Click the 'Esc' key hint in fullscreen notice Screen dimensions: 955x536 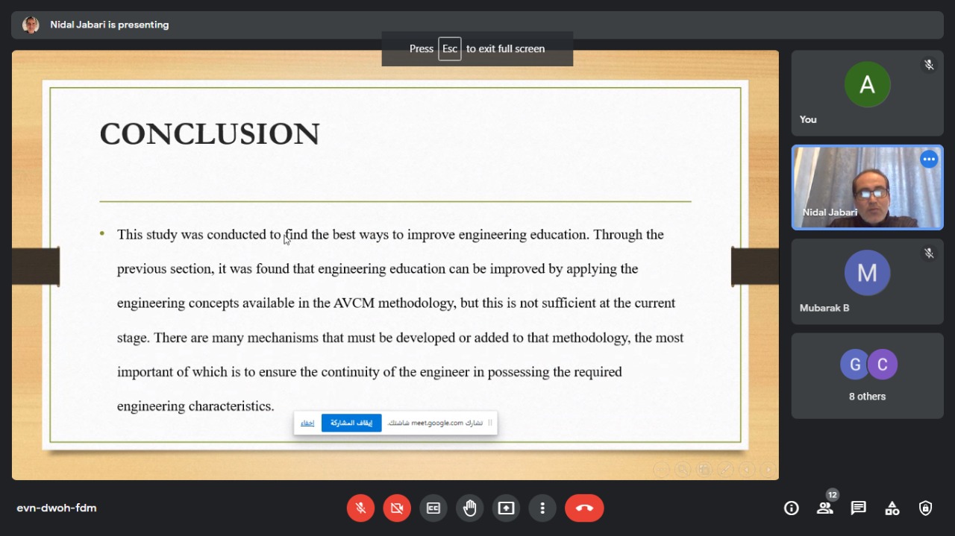point(450,48)
